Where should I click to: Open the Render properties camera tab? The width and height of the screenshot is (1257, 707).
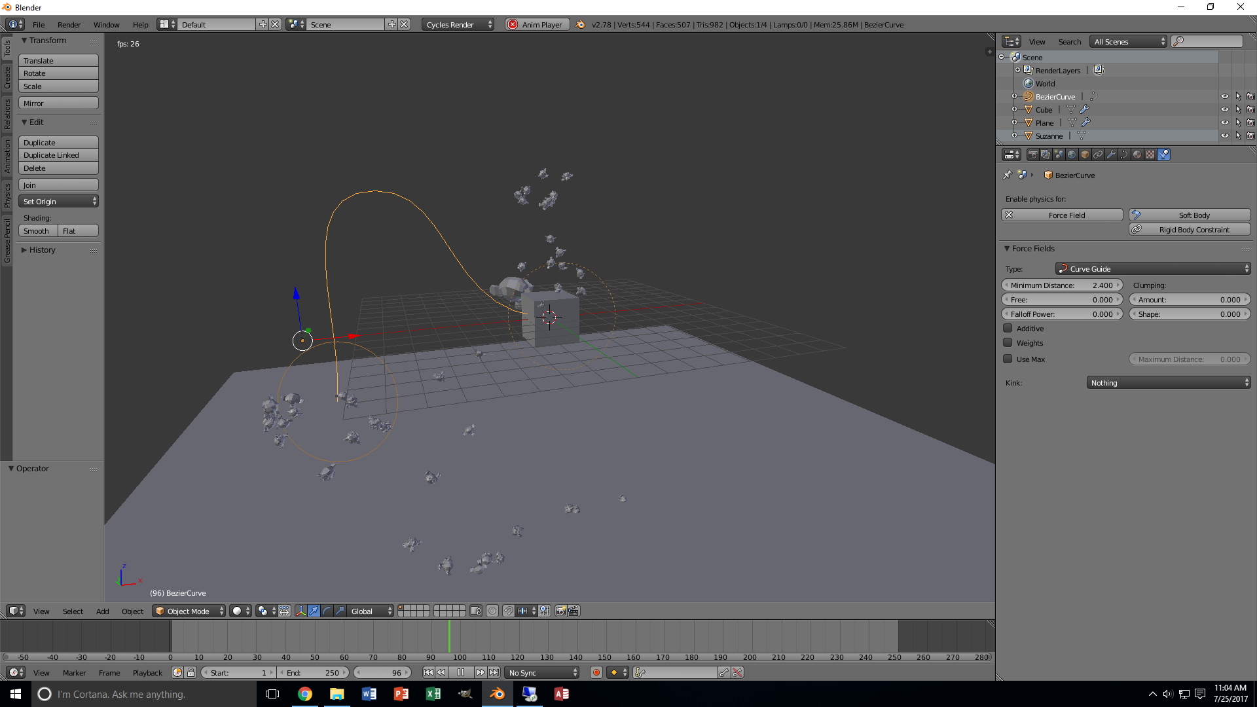(x=1032, y=154)
